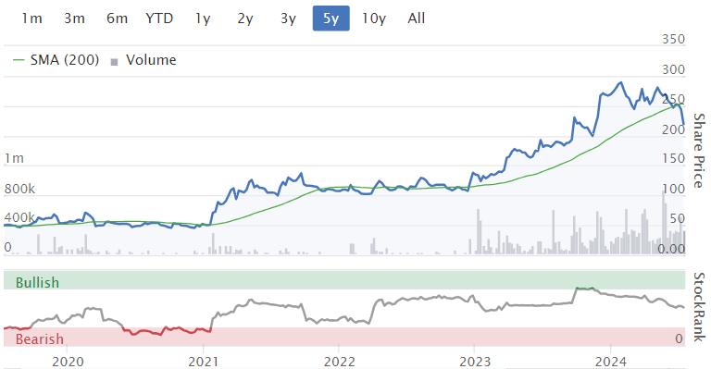Screen dimensions: 711x369
Task: Click the 2023 x-axis marker
Action: pyautogui.click(x=475, y=362)
